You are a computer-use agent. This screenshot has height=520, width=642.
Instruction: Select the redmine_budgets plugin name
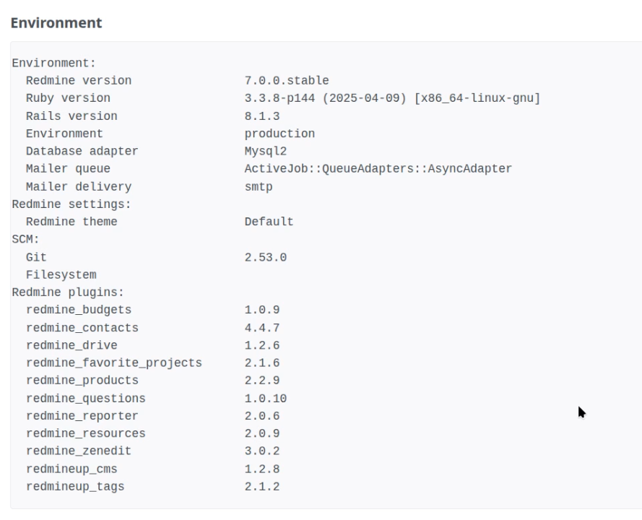click(79, 311)
